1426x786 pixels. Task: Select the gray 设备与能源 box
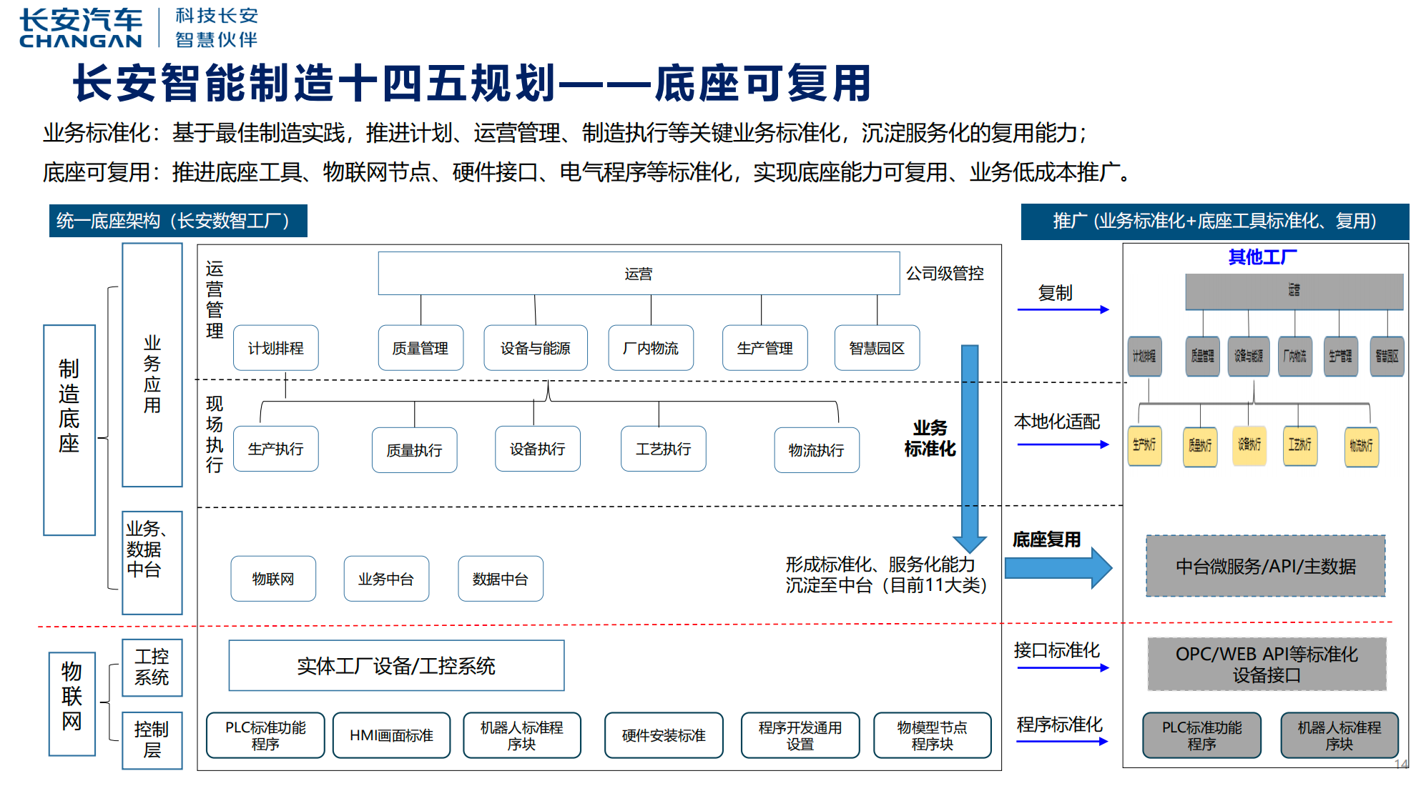1249,356
